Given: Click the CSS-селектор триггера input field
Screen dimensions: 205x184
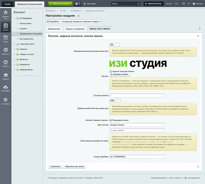Looking at the screenshot, I should click(137, 130).
